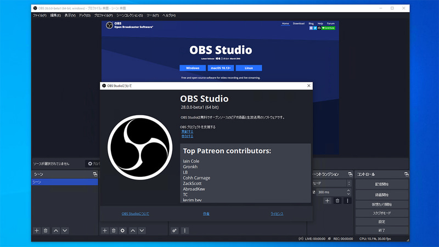The height and width of the screenshot is (247, 439).
Task: Exit OBS with the 終了 button
Action: tap(382, 230)
